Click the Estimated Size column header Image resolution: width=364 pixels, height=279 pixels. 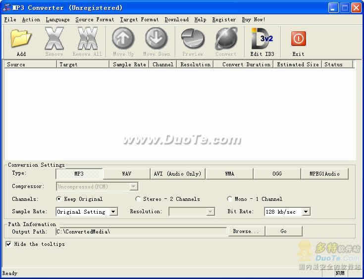coord(298,64)
